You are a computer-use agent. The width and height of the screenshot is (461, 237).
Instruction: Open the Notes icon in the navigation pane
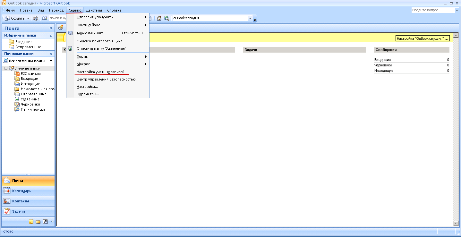pos(31,222)
